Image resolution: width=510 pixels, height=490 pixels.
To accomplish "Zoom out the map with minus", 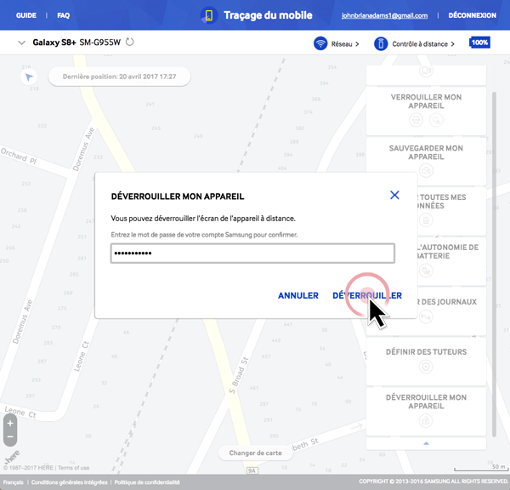I will click(x=10, y=437).
